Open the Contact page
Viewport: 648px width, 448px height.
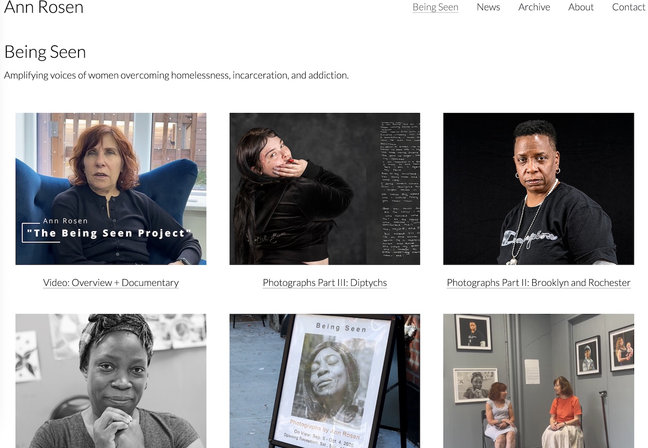[628, 7]
